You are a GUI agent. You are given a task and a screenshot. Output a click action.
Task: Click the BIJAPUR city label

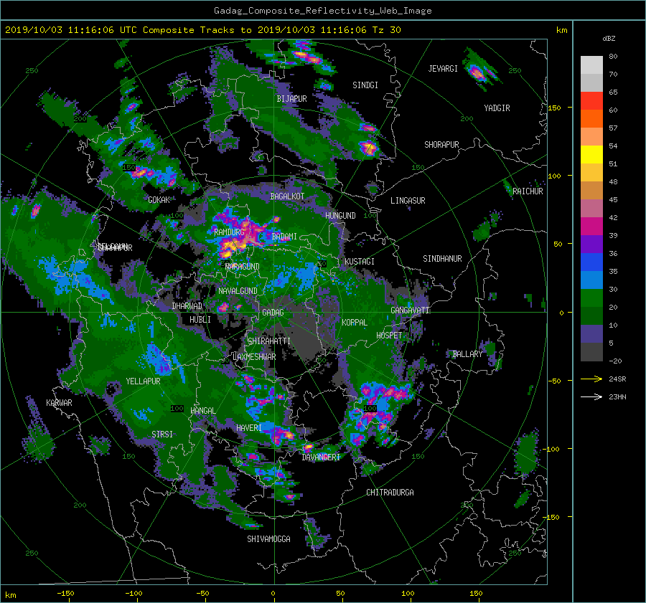click(x=291, y=99)
